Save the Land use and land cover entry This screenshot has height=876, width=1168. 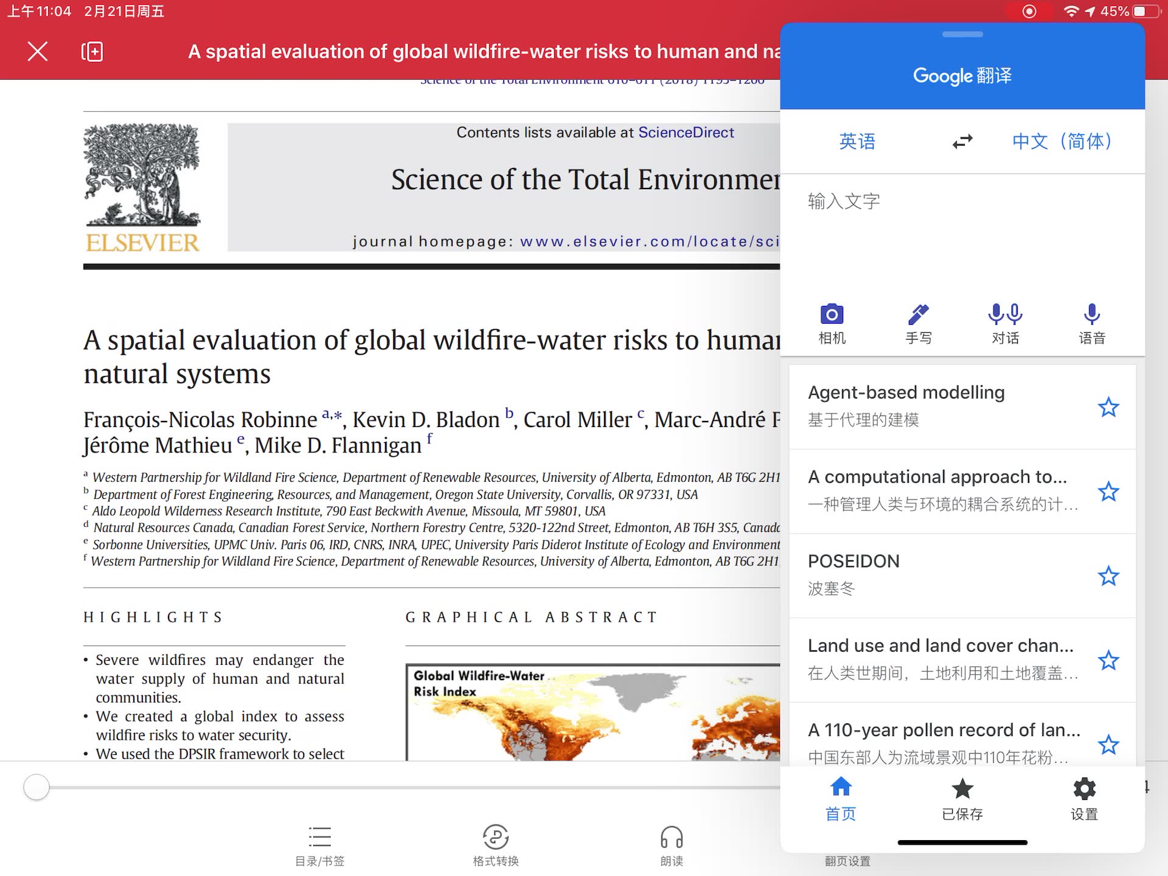pos(1108,660)
